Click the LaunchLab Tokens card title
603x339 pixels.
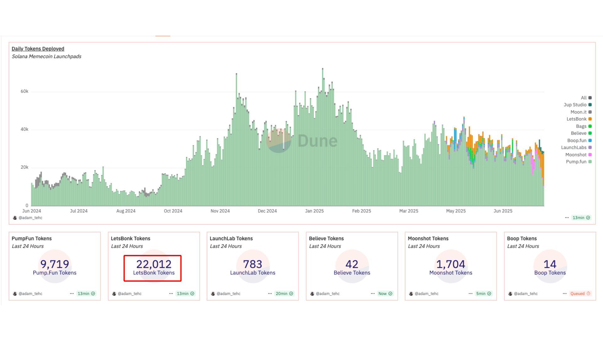pos(231,239)
